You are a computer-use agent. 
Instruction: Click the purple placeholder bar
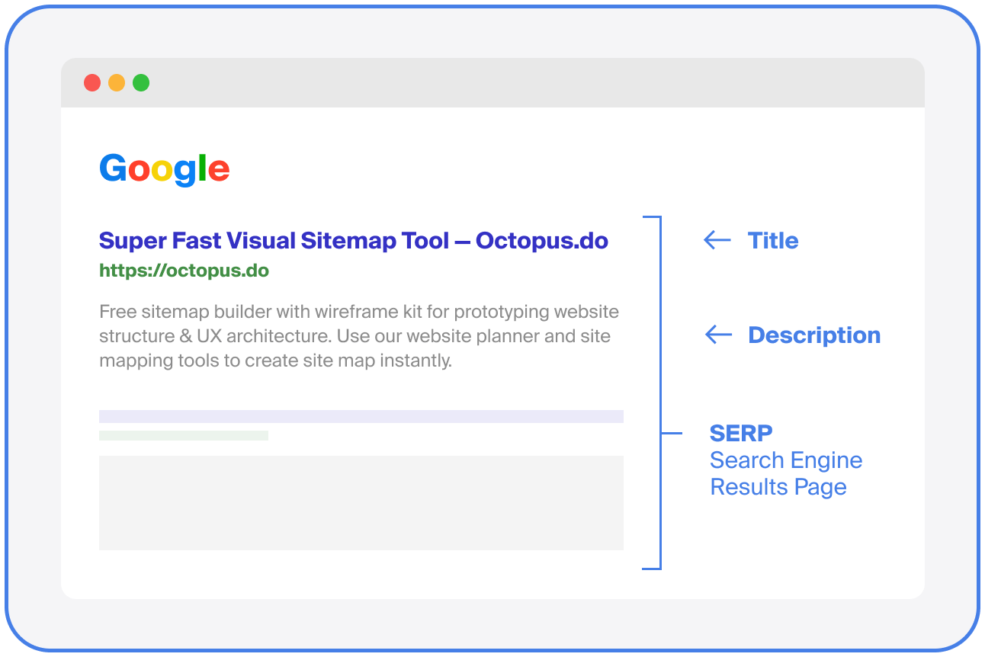361,415
